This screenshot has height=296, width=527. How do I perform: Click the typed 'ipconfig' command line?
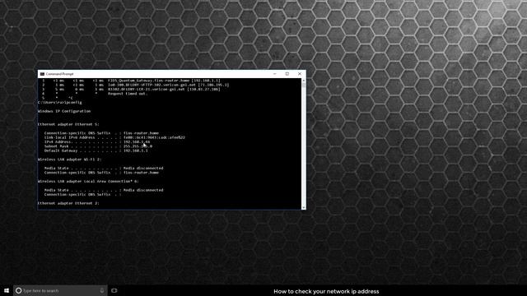60,102
